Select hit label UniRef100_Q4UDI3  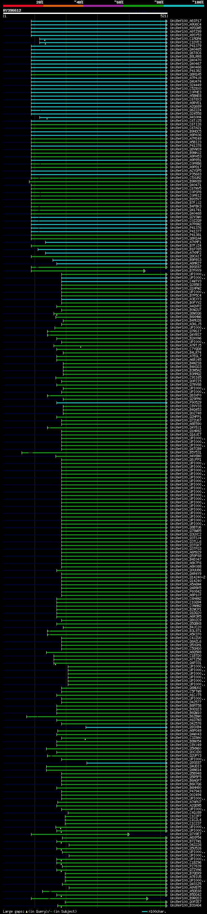[x=186, y=766]
